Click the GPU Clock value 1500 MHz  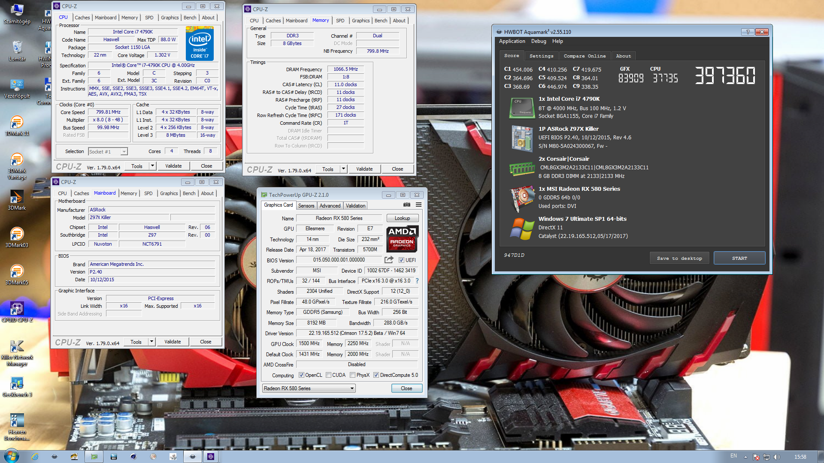tap(309, 344)
